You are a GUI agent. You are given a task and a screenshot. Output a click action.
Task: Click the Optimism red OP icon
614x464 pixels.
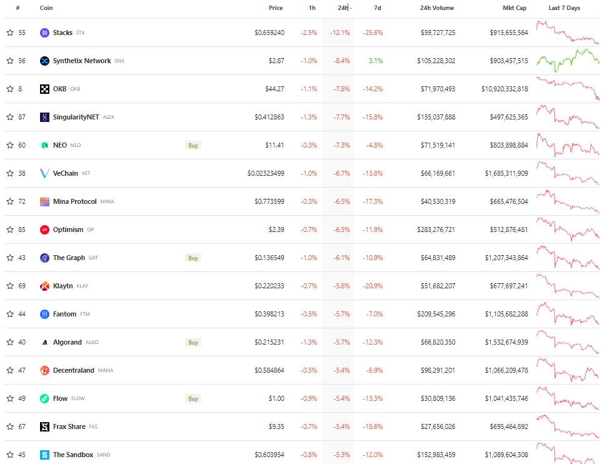point(44,230)
